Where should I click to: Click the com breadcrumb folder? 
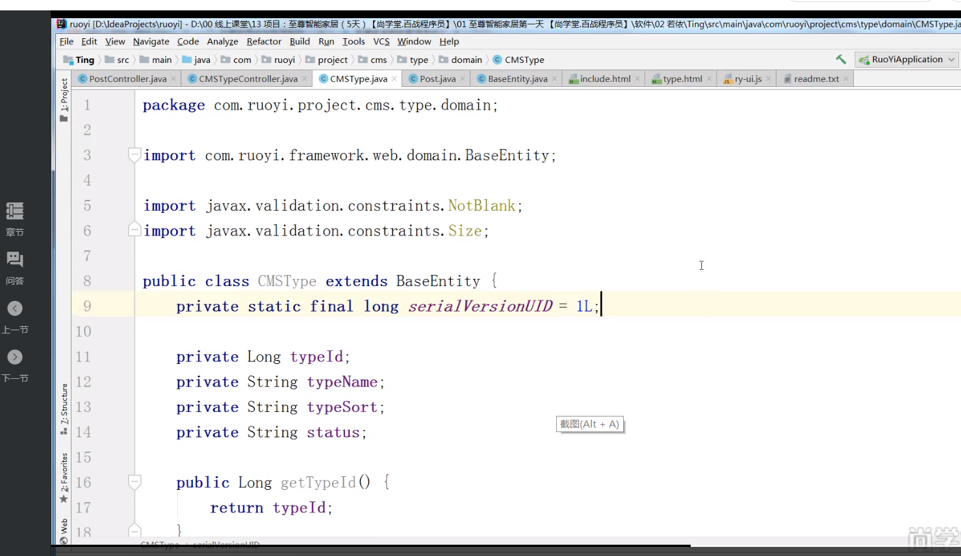coord(236,60)
